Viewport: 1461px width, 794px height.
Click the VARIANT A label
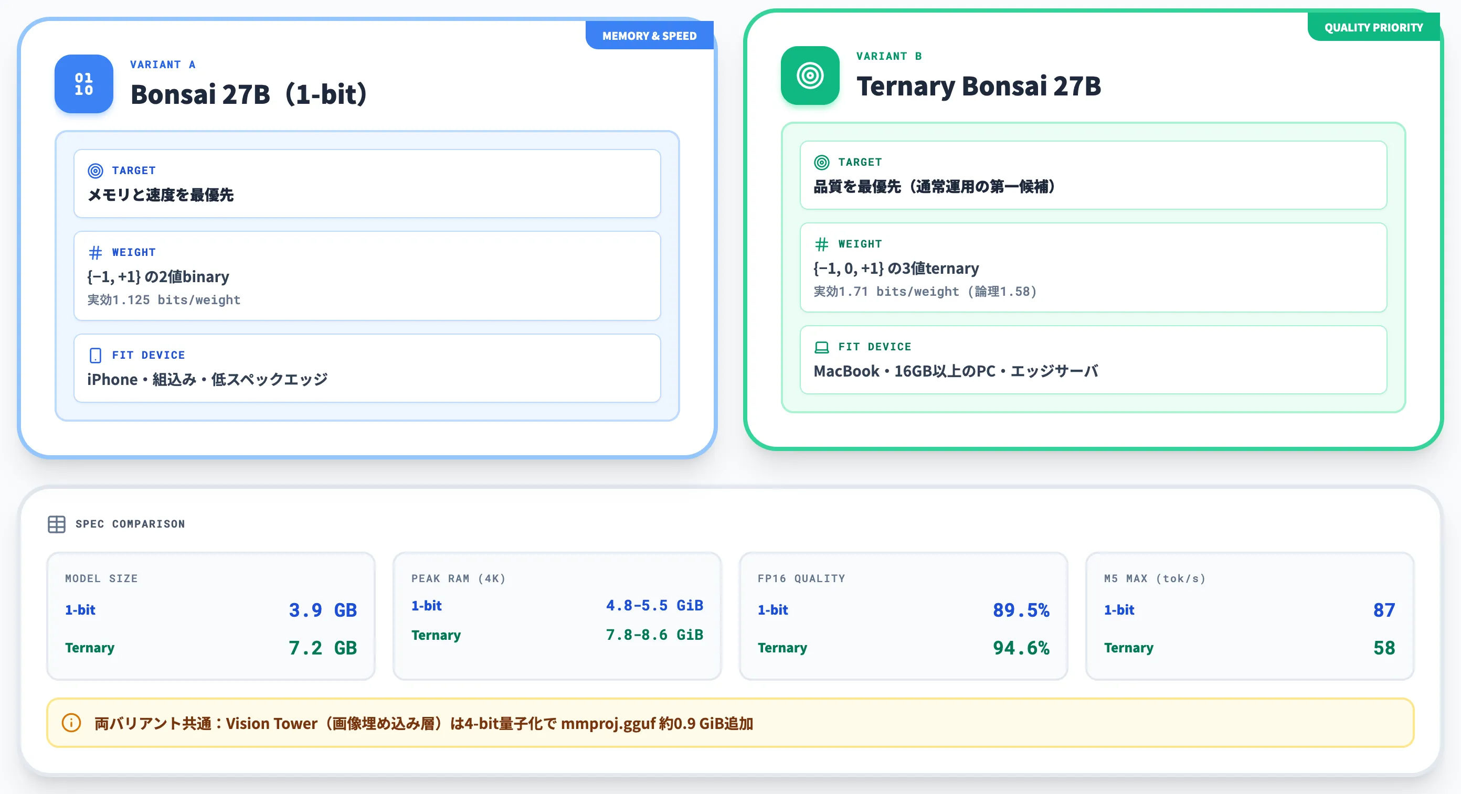(163, 65)
